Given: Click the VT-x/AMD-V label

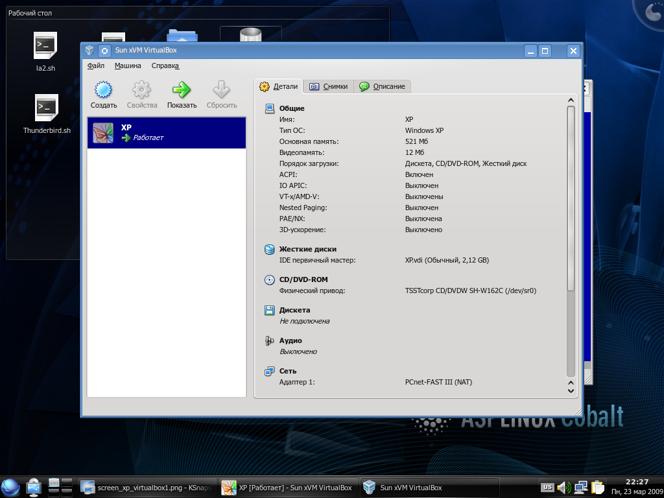Looking at the screenshot, I should click(x=299, y=196).
